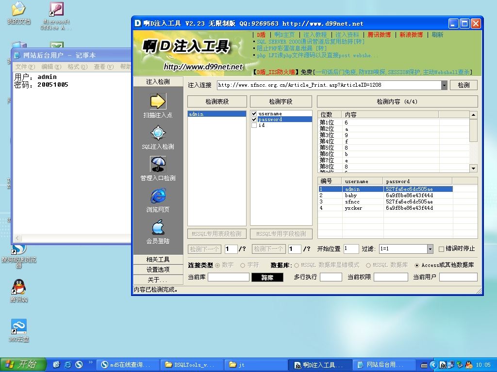
Task: Click the Sogou browser quick launch icon
Action: 79,365
